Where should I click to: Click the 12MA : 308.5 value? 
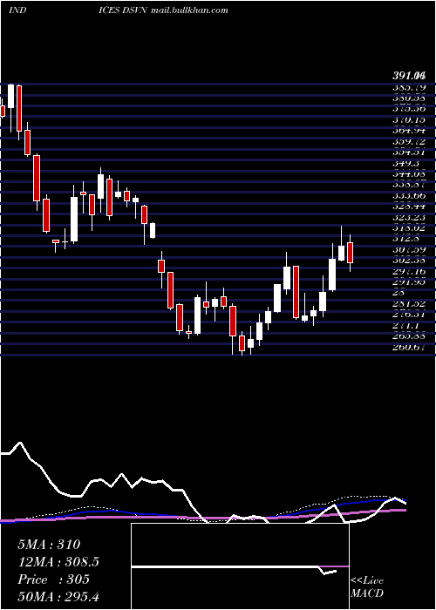point(58,562)
